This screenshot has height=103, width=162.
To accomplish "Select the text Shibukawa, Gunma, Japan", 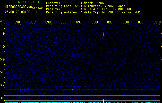I will click(x=105, y=6).
